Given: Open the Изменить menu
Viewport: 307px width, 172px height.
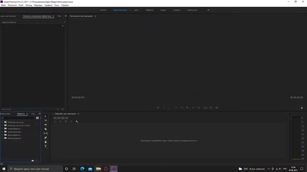Looking at the screenshot, I should click(x=12, y=5).
